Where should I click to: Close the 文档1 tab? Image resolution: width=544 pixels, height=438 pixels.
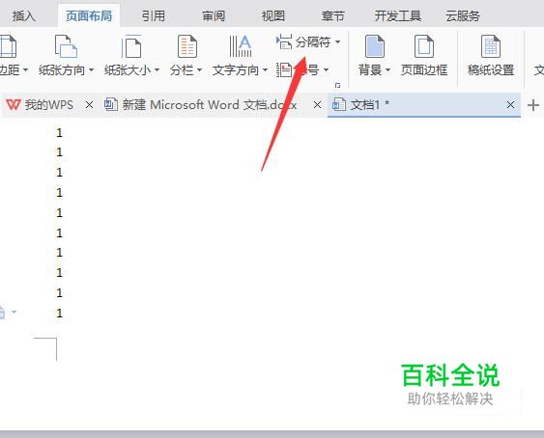point(510,104)
